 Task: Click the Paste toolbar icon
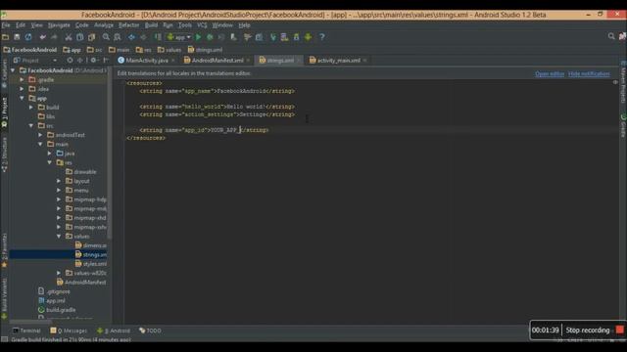coord(91,37)
